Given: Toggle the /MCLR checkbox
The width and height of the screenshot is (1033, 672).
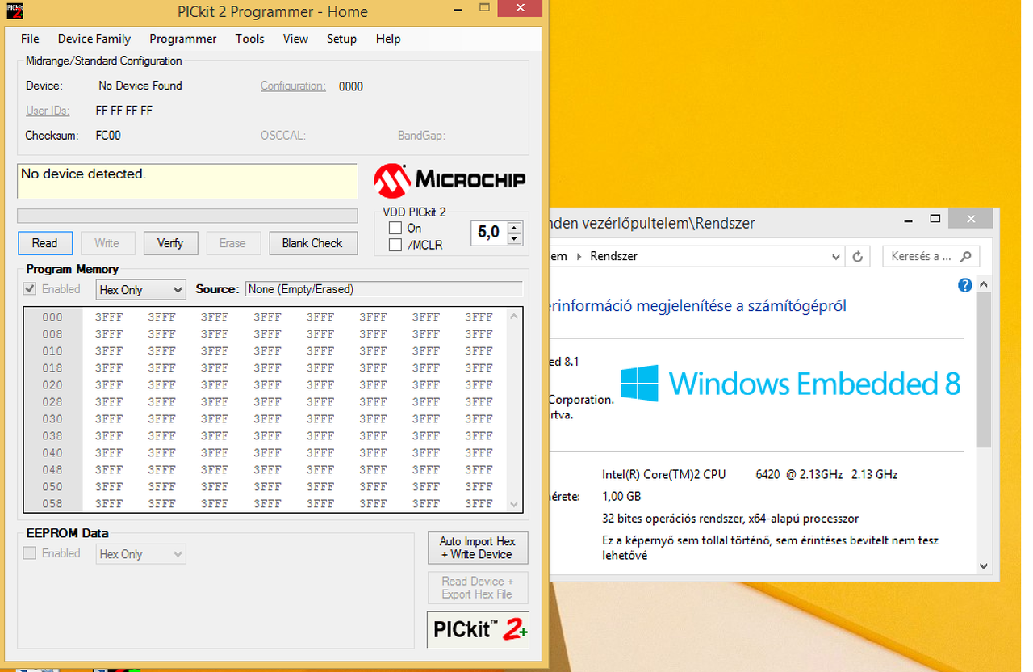Looking at the screenshot, I should click(x=395, y=245).
